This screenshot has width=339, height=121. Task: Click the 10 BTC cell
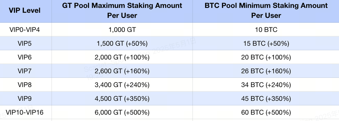[x=266, y=29]
